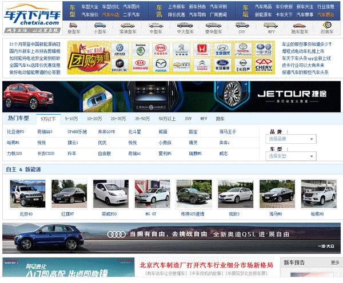This screenshot has height=283, width=343.
Task: Open the MPV category icon in the nav bar
Action: (271, 25)
